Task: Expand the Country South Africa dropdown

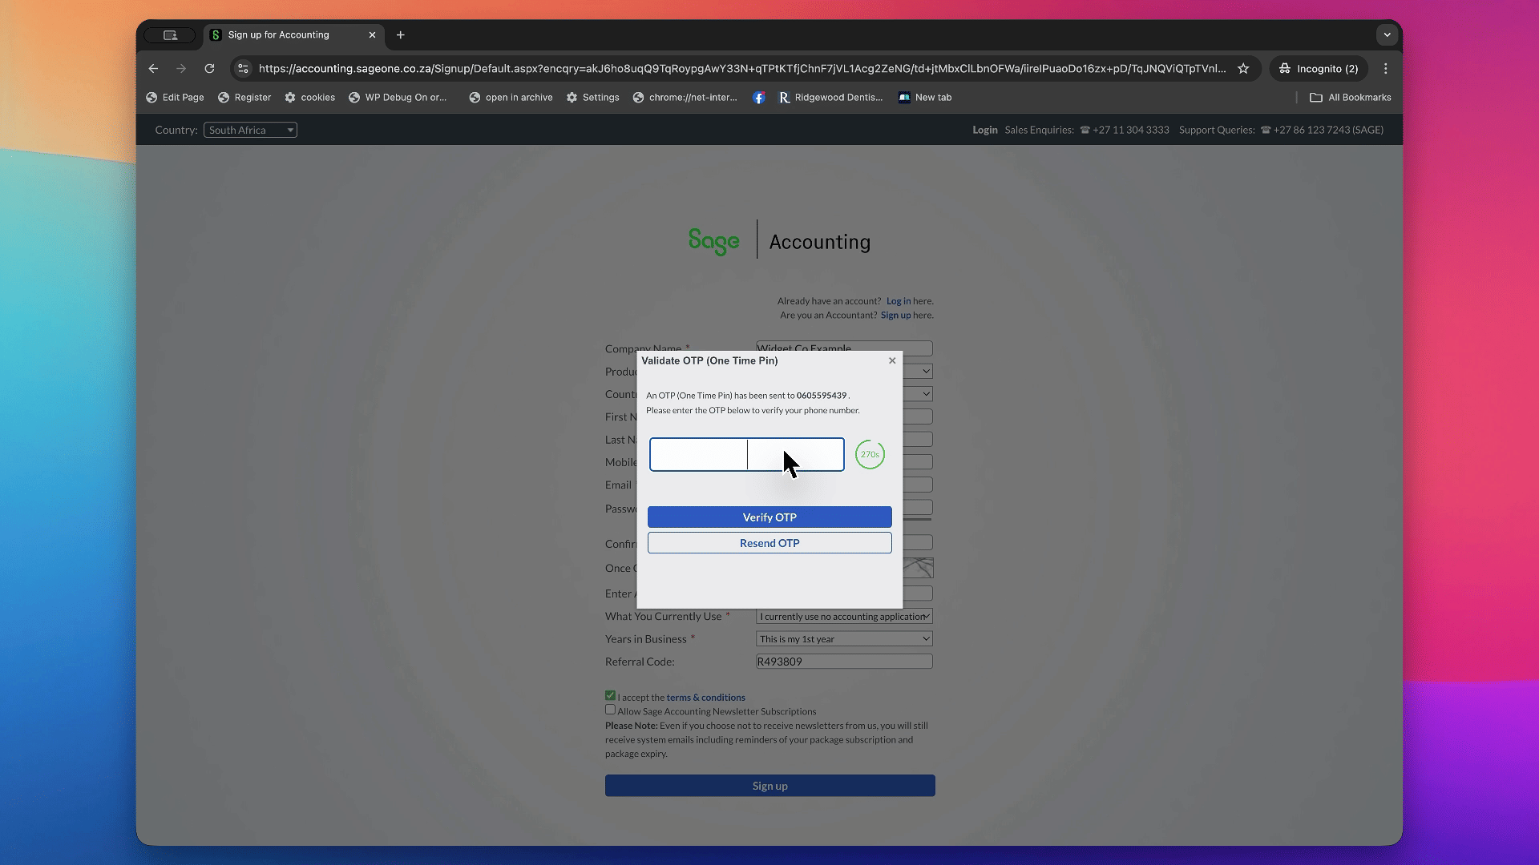Action: [250, 130]
